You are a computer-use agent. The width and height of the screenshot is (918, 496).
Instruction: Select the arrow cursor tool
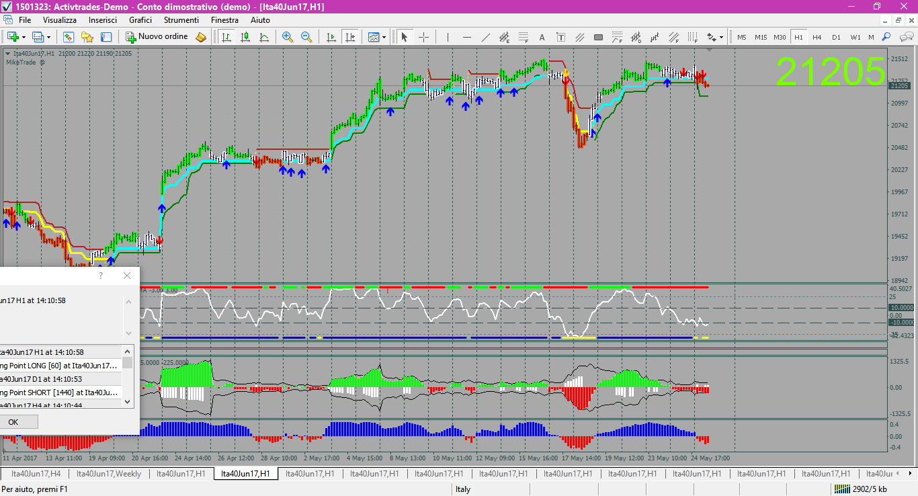[405, 37]
